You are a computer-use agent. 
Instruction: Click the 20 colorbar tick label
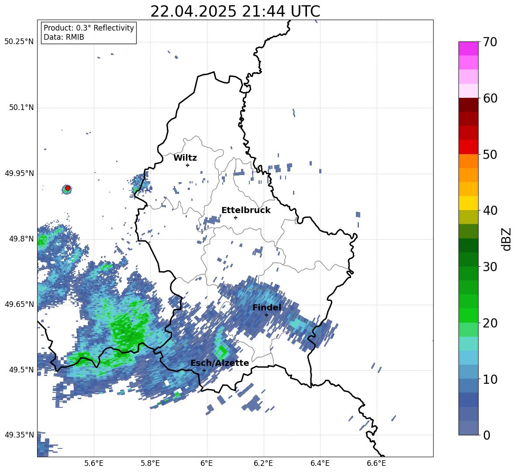(490, 323)
